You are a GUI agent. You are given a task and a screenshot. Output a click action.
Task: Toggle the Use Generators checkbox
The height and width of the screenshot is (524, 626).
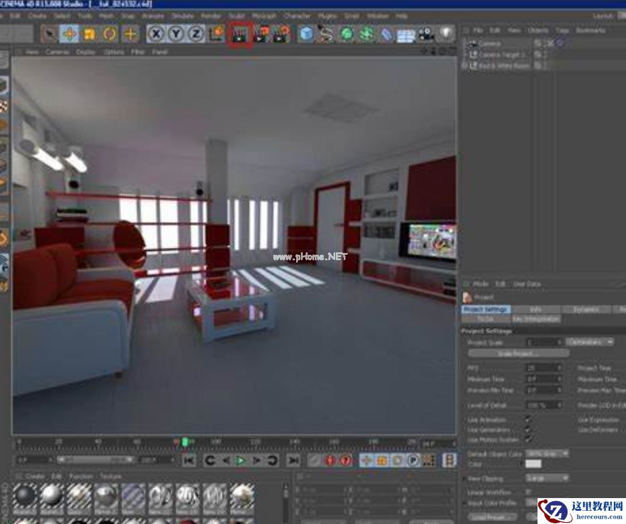tap(528, 429)
